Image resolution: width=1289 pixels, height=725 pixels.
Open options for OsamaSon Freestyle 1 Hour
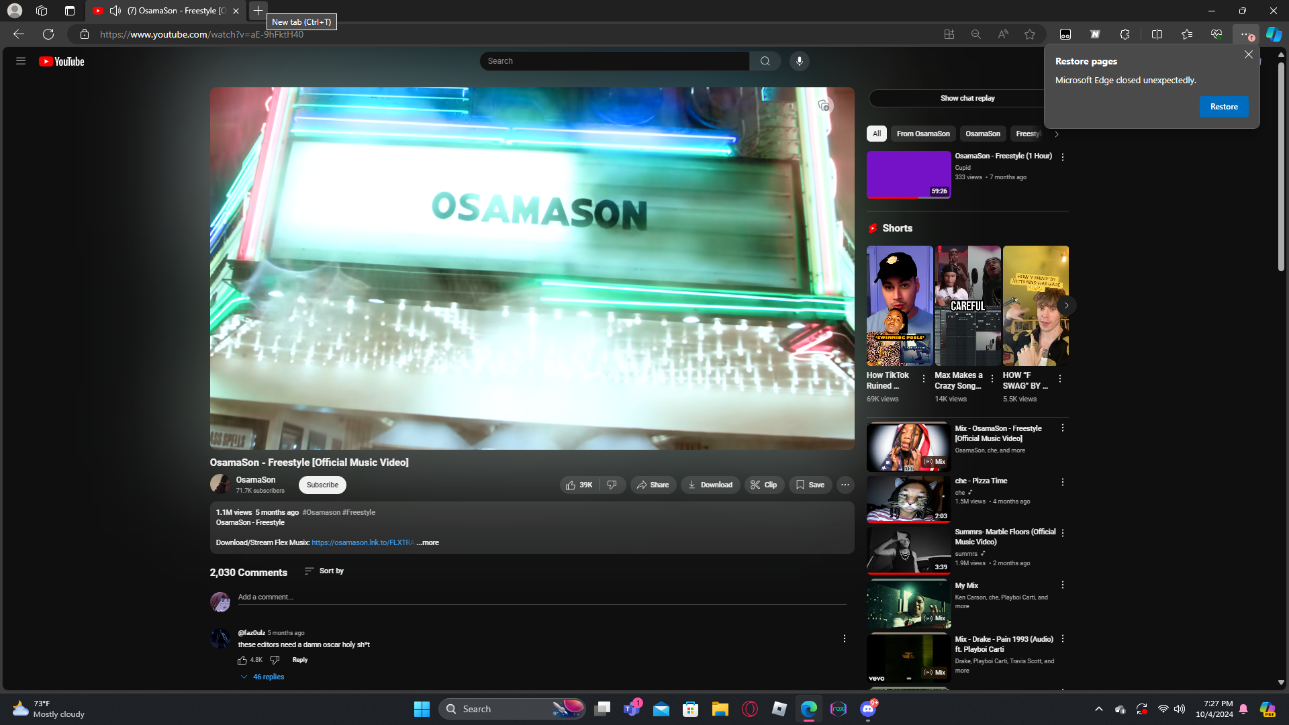tap(1063, 157)
